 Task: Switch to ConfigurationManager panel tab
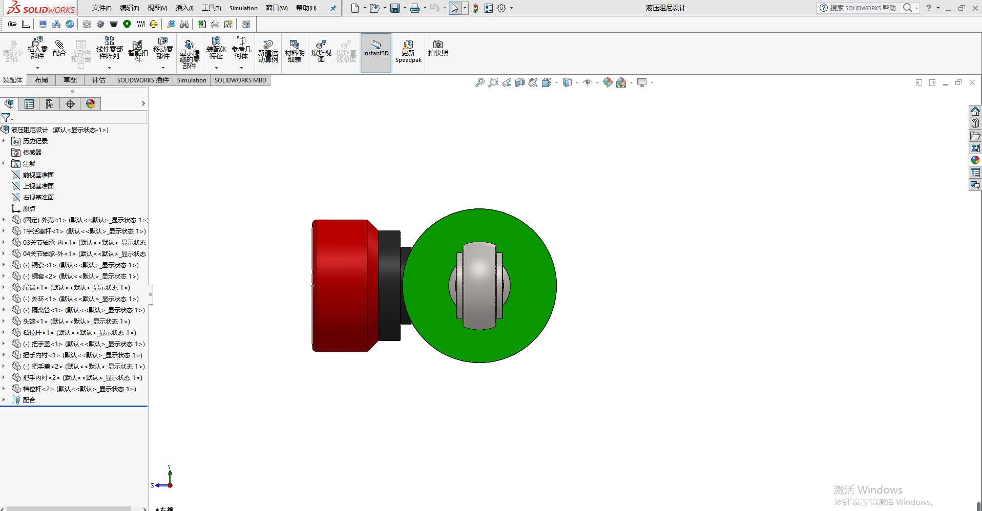click(x=50, y=104)
